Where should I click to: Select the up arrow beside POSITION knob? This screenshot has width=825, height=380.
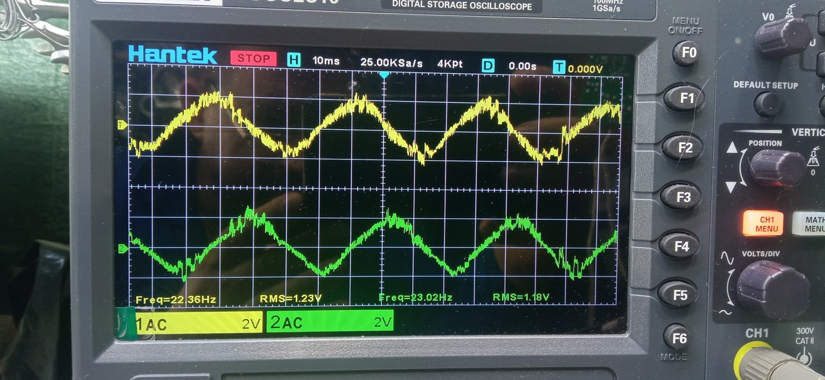[x=731, y=148]
